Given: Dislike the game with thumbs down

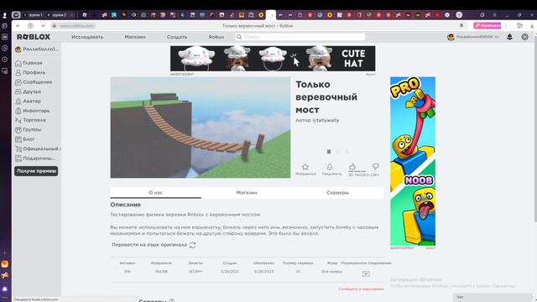Looking at the screenshot, I should [376, 166].
